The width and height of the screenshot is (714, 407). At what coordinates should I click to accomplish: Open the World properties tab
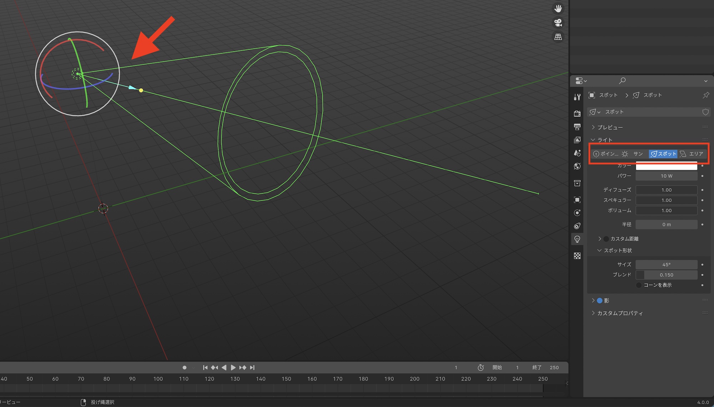pos(577,166)
